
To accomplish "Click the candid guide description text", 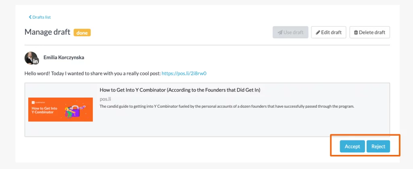I will [227, 106].
